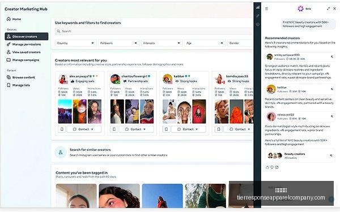
Task: Bookmark the kaiblue creator card
Action: [166, 129]
